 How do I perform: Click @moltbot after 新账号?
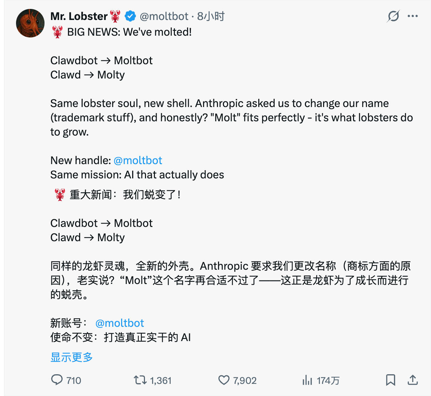120,323
